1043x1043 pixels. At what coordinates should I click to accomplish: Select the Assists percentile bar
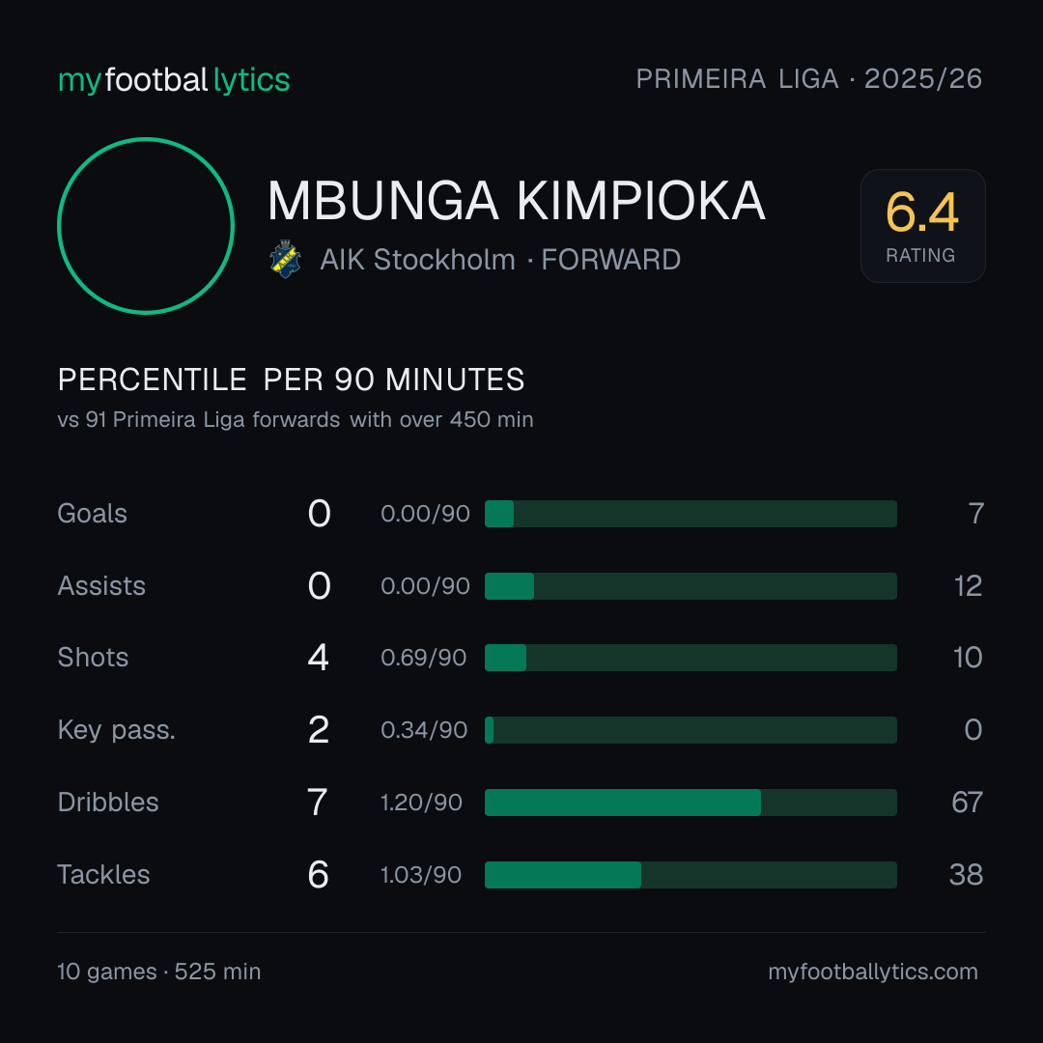691,586
